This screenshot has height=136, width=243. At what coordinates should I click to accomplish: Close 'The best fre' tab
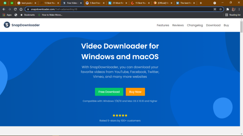coord(194,3)
